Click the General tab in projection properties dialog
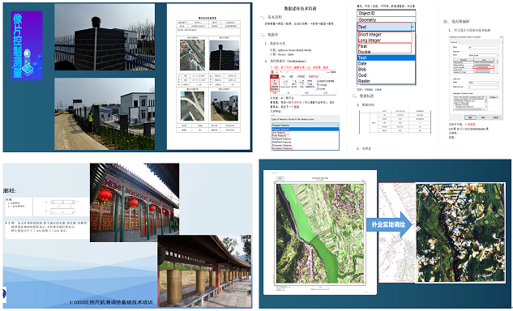 click(454, 42)
